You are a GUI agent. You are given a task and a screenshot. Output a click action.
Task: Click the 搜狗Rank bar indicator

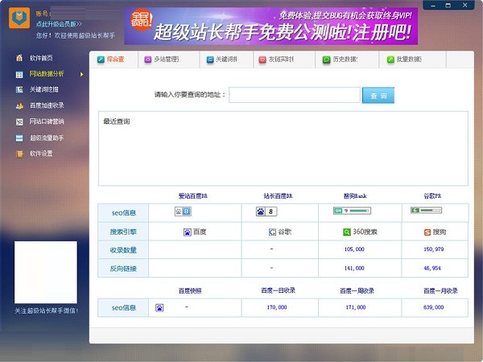(x=352, y=211)
